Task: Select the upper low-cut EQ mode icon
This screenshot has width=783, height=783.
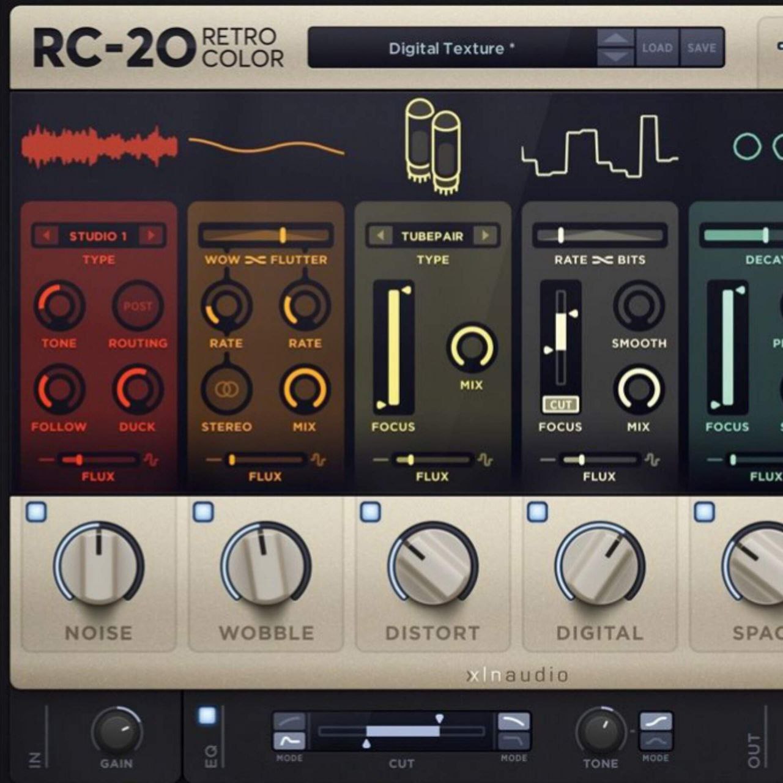Action: [x=289, y=721]
